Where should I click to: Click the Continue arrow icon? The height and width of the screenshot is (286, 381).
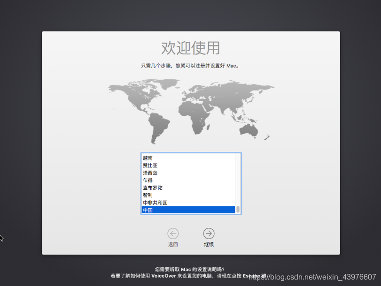pos(208,233)
